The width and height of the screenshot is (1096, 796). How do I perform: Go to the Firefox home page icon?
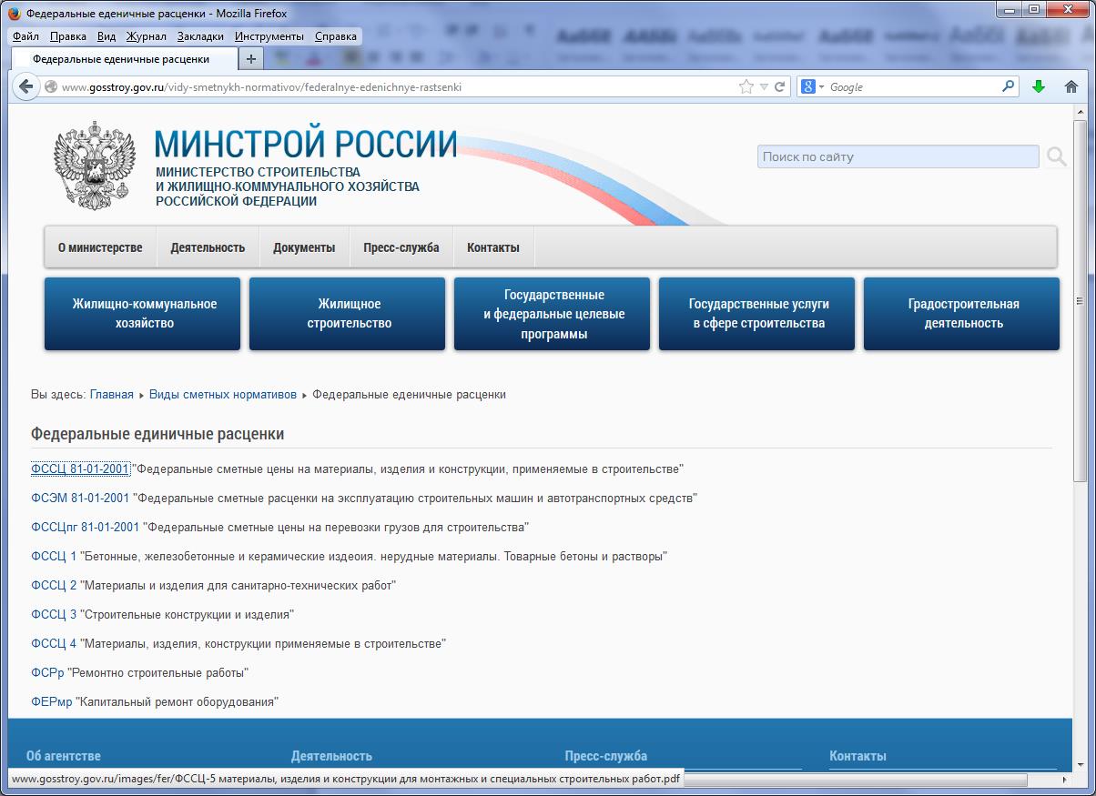(1071, 87)
